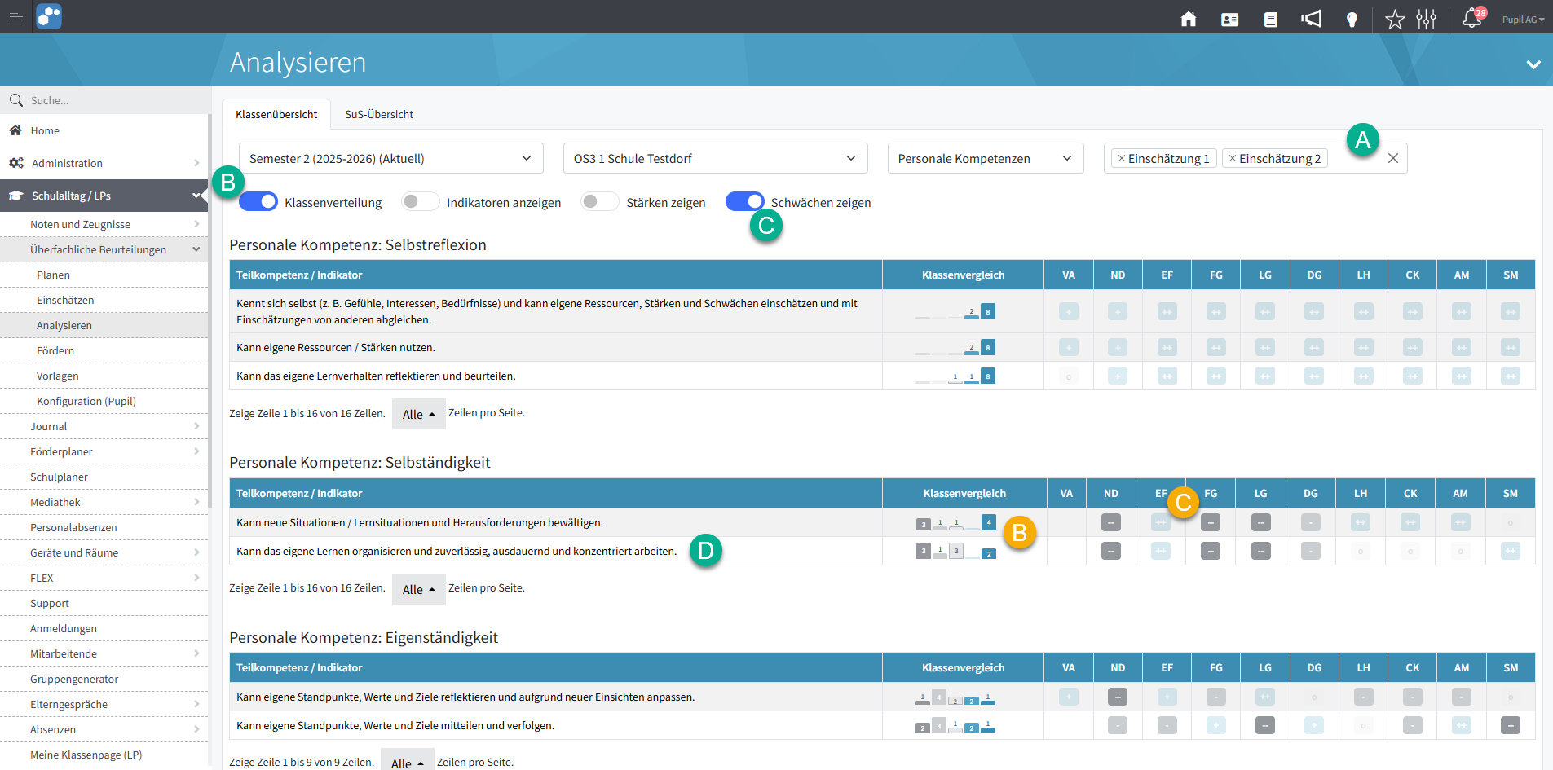Go to home via top house icon
The height and width of the screenshot is (770, 1553).
1189,19
